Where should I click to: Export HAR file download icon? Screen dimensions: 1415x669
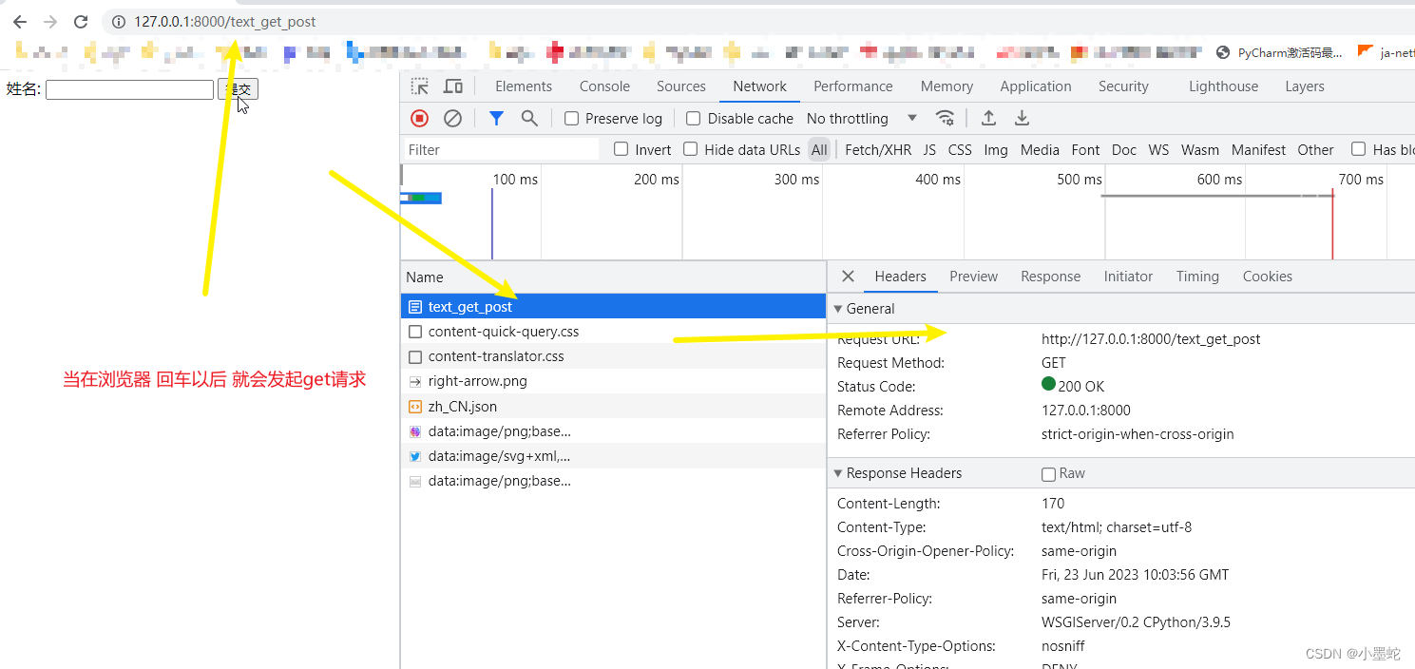tap(1022, 118)
